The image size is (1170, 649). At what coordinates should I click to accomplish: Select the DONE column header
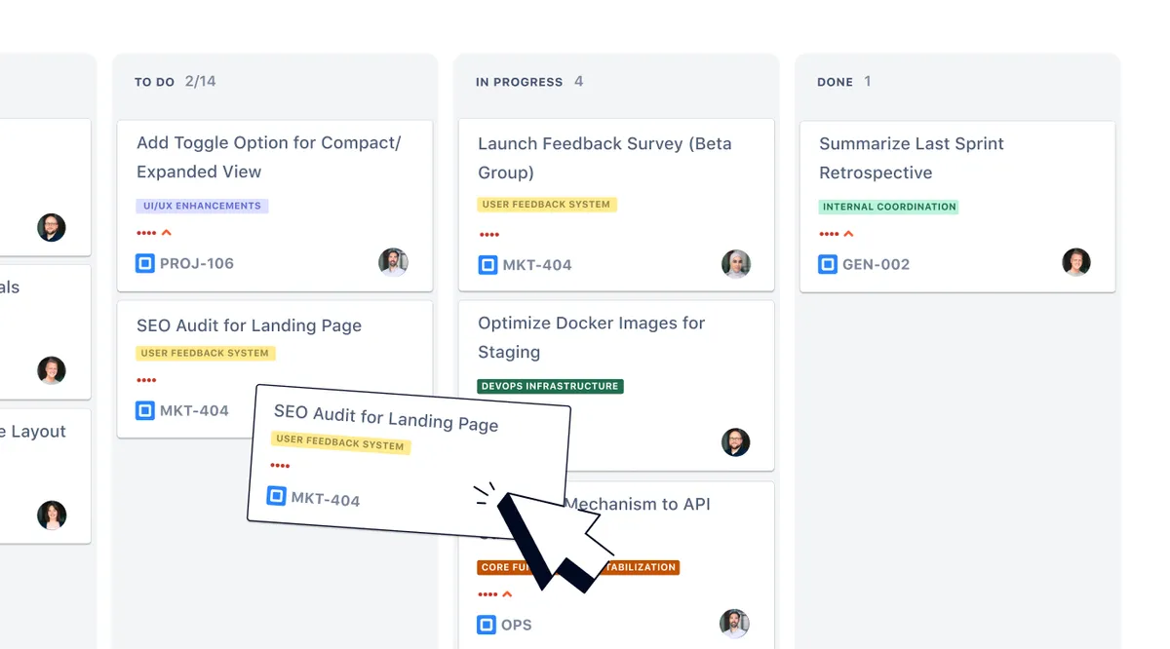point(835,82)
